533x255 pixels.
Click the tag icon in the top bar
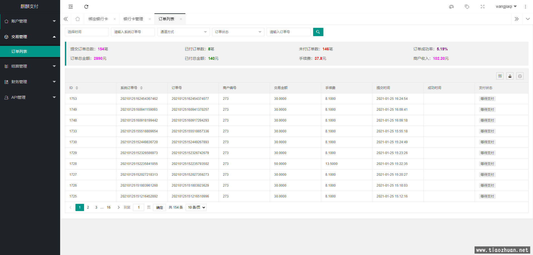[467, 7]
